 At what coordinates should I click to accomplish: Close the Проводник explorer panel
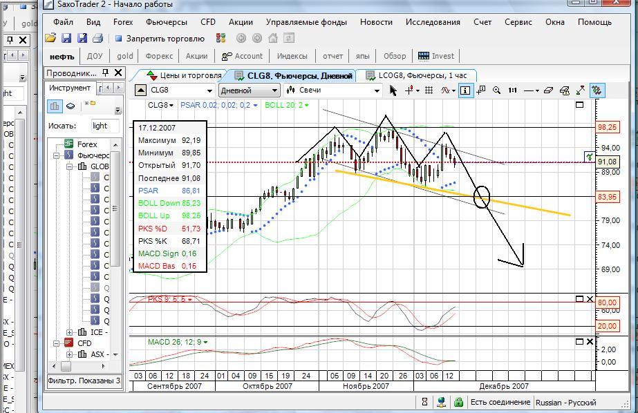[x=118, y=73]
